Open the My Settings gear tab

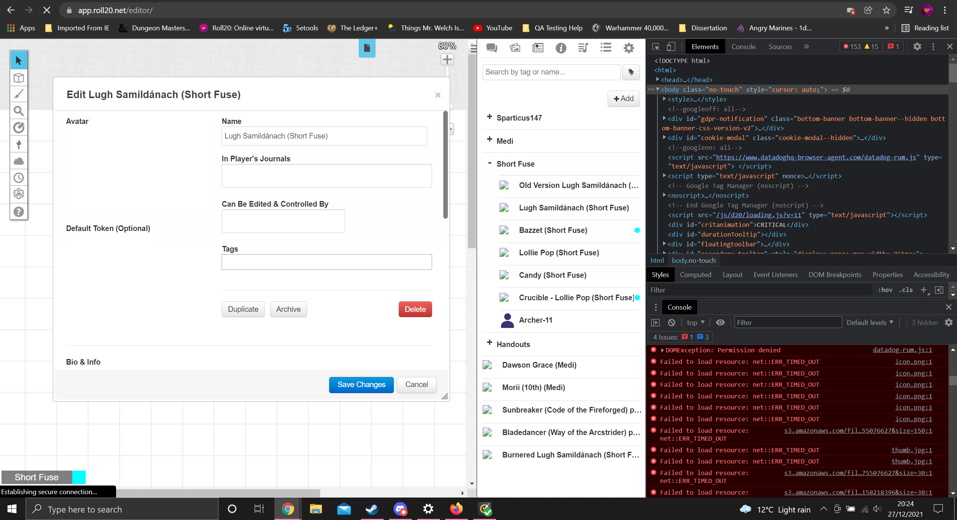[629, 48]
